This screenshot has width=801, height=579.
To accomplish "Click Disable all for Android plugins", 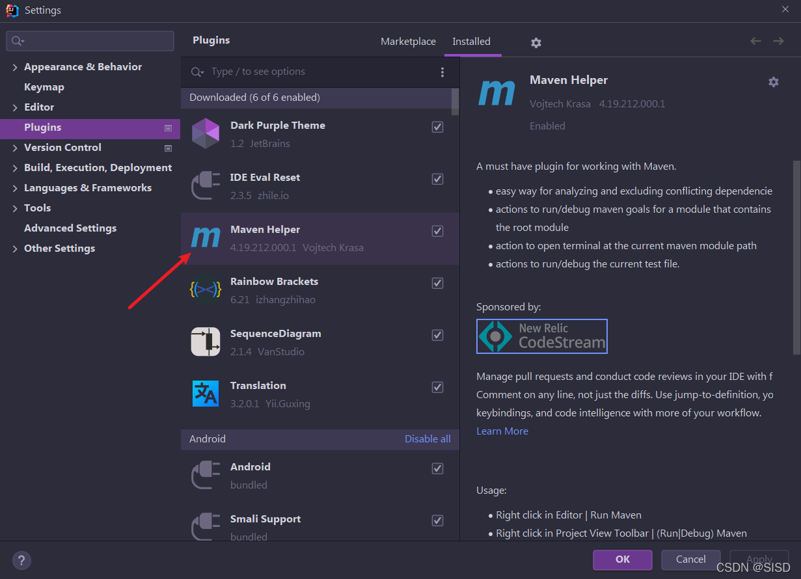I will point(428,439).
